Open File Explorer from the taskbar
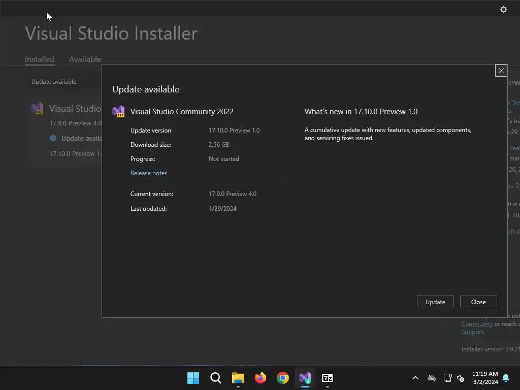520x390 pixels. pos(238,378)
